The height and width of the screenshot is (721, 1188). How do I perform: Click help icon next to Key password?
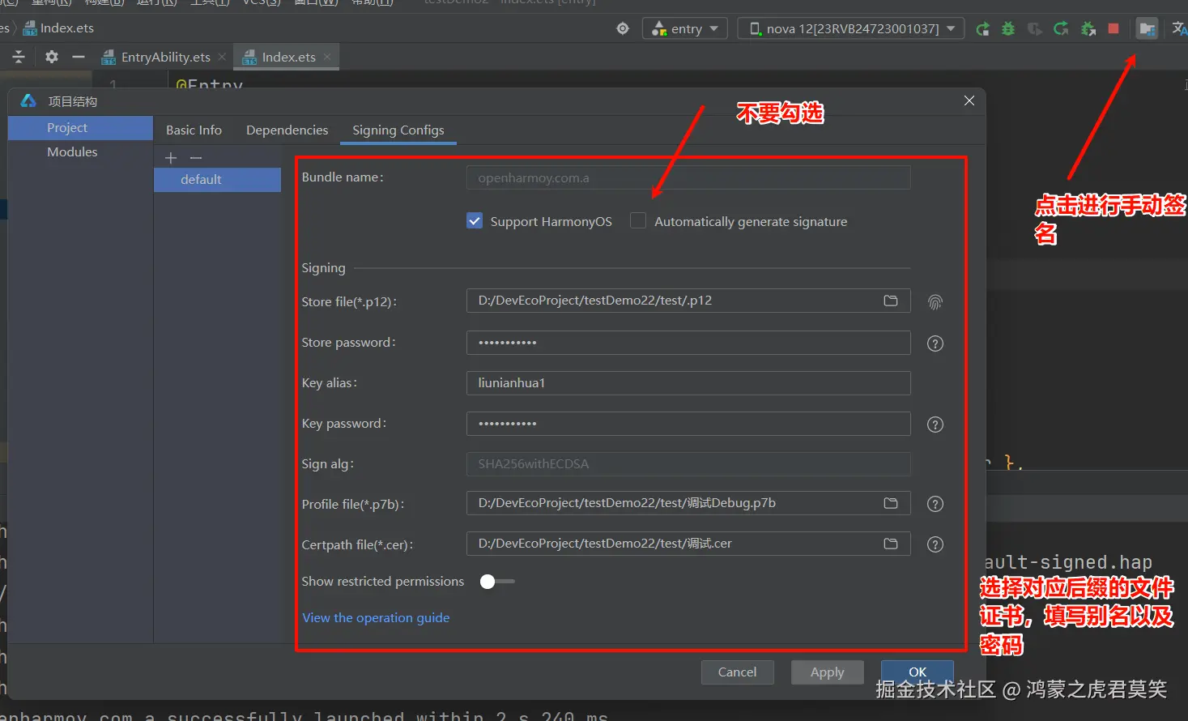click(935, 424)
